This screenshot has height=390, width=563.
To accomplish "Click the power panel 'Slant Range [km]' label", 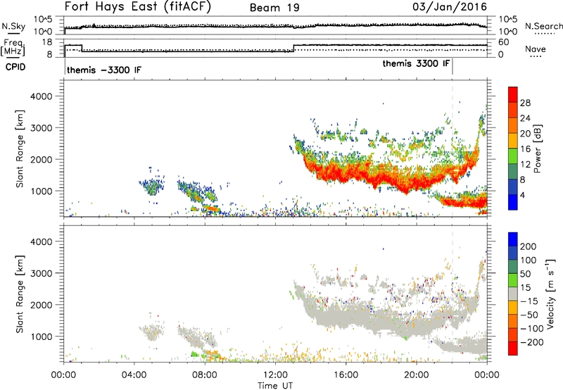I will pyautogui.click(x=20, y=149).
